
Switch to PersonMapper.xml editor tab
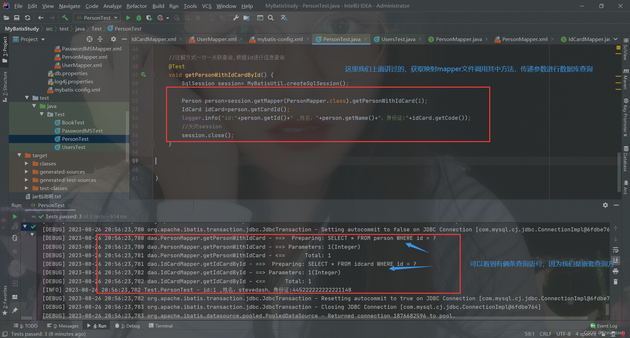click(524, 39)
